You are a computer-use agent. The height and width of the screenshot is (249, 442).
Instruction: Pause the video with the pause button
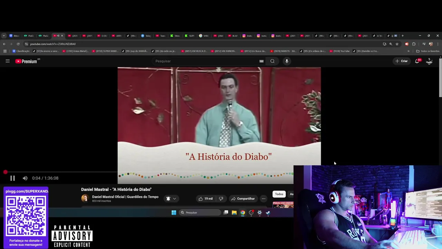12,178
